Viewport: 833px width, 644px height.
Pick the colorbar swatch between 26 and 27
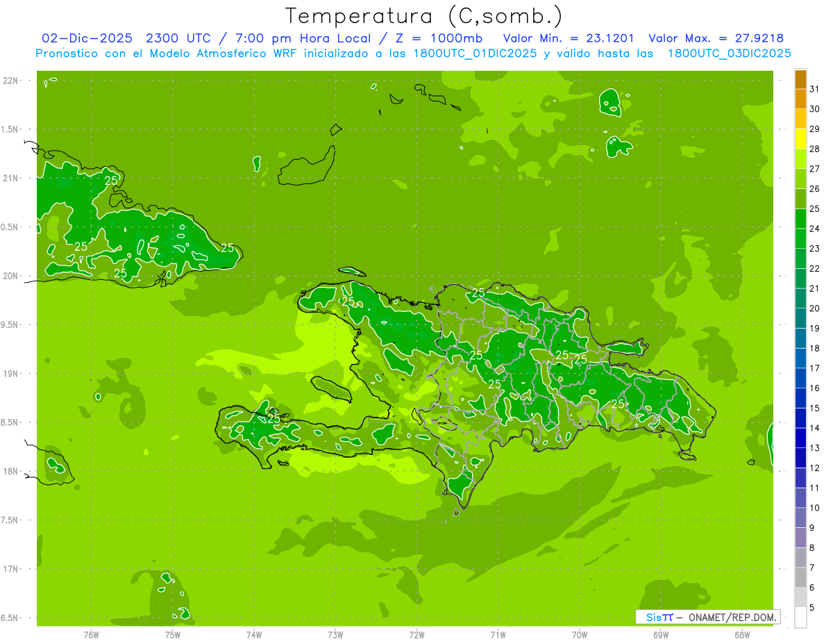point(800,179)
